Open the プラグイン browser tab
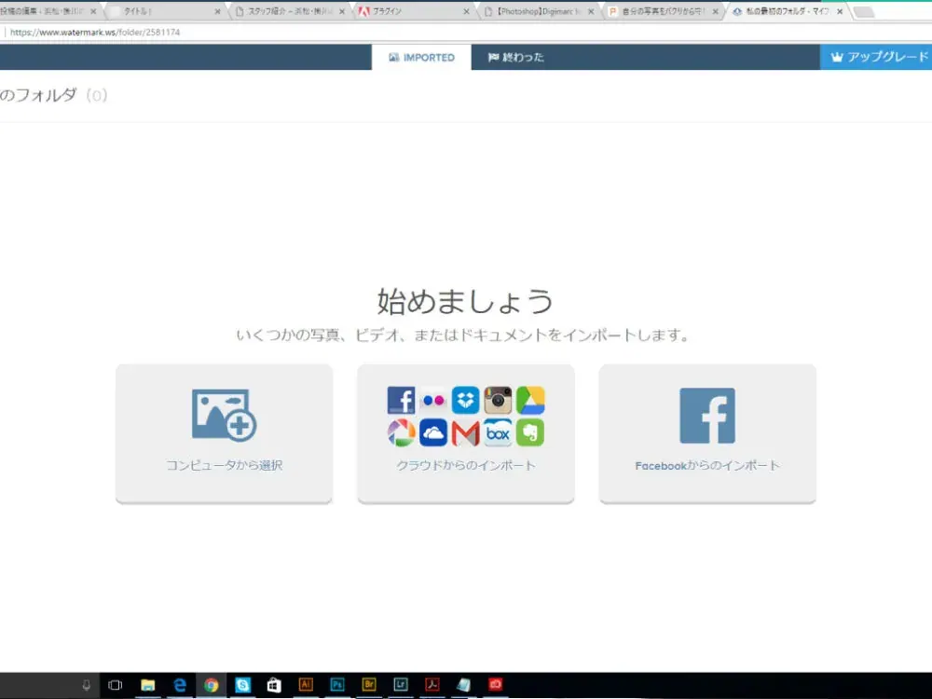The height and width of the screenshot is (699, 932). 414,11
